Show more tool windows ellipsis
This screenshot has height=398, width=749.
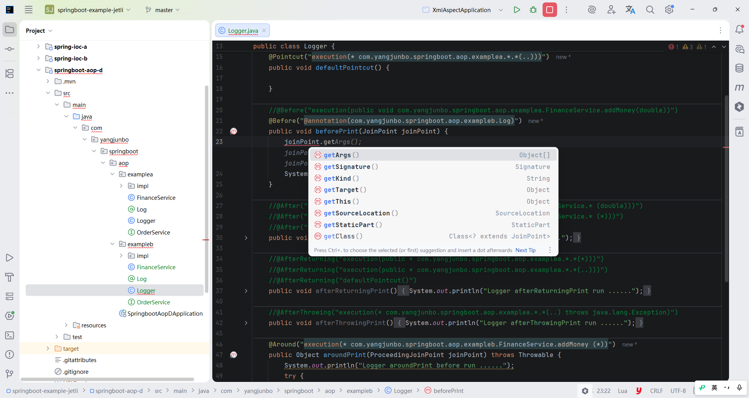point(10,93)
